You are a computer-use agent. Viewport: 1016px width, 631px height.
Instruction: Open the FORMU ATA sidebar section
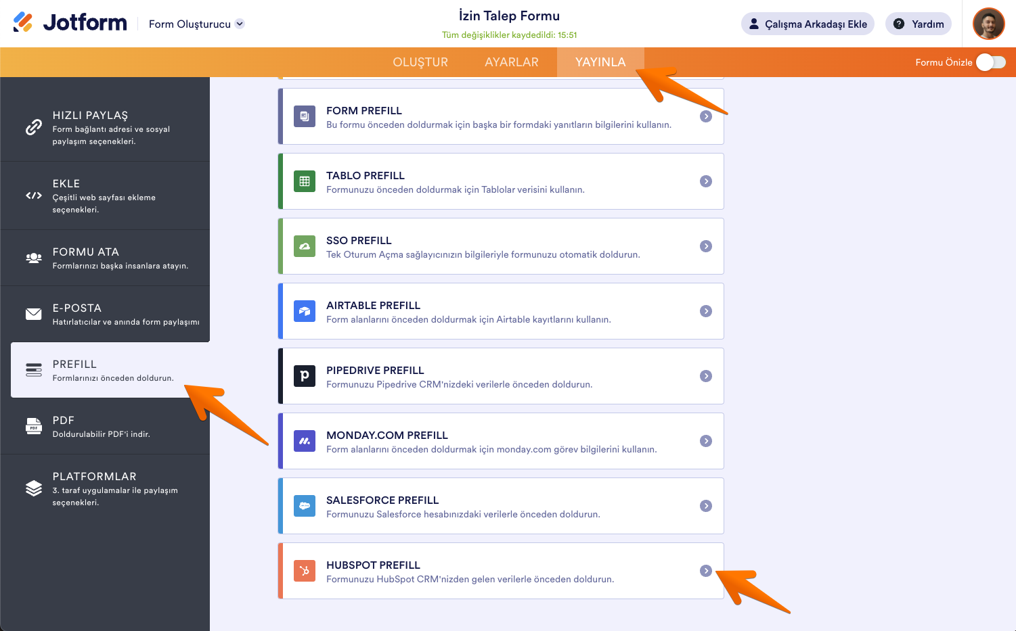(105, 258)
